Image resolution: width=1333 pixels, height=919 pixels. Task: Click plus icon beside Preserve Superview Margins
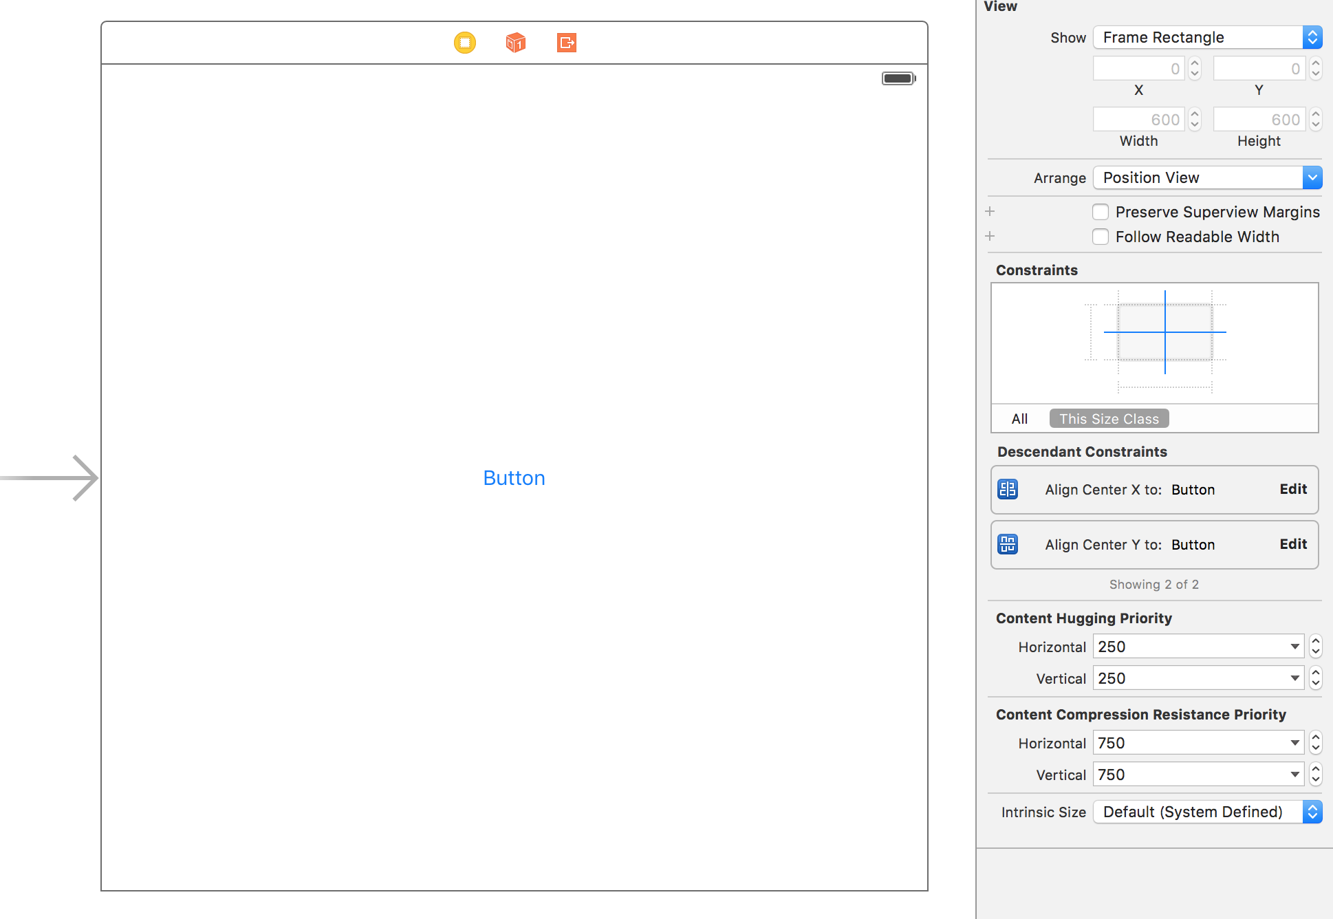click(990, 211)
